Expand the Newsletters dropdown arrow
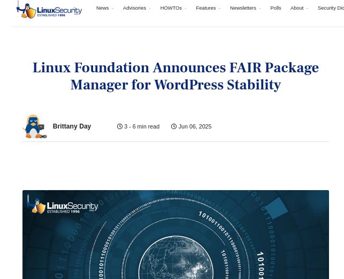Image resolution: width=344 pixels, height=279 pixels. tap(260, 9)
